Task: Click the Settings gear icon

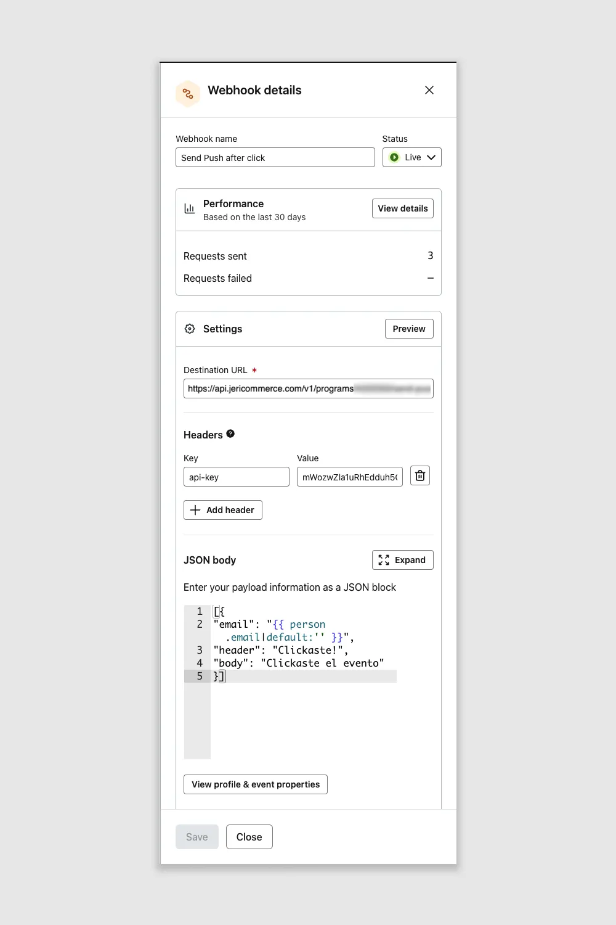Action: coord(190,329)
